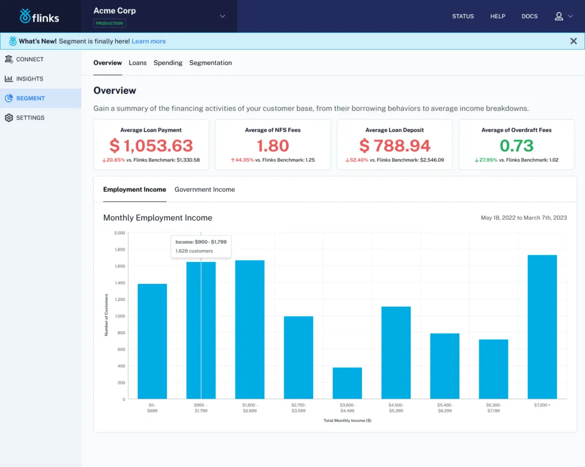This screenshot has width=585, height=467.
Task: Click STATUS in the top navigation
Action: (463, 17)
